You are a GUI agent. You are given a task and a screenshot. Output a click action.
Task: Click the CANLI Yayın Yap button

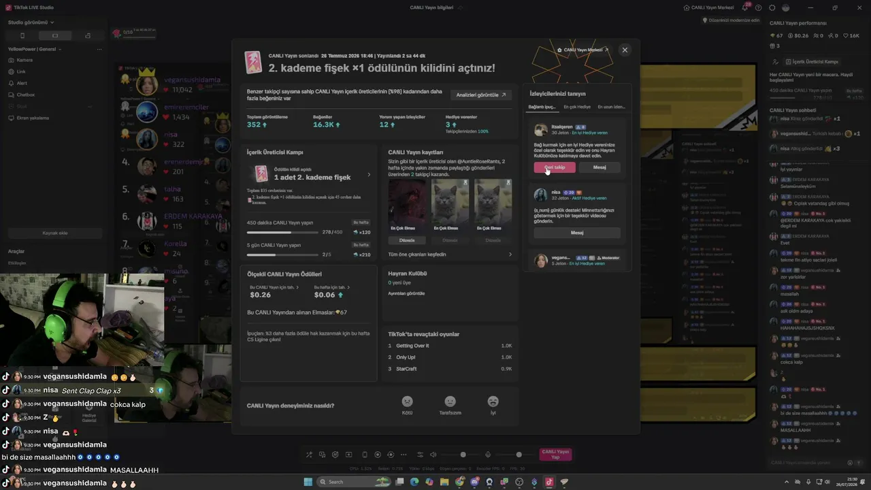555,455
